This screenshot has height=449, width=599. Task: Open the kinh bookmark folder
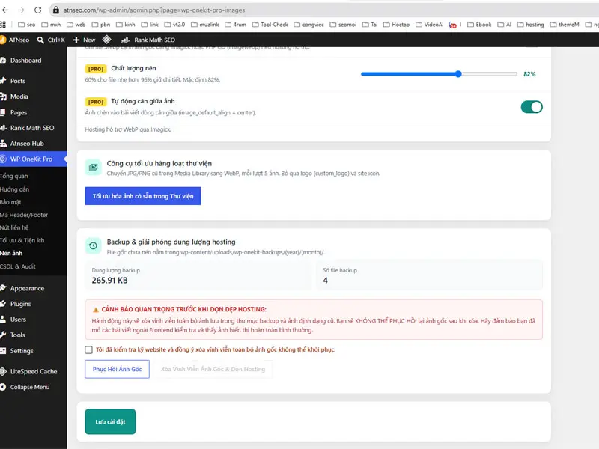[x=126, y=25]
